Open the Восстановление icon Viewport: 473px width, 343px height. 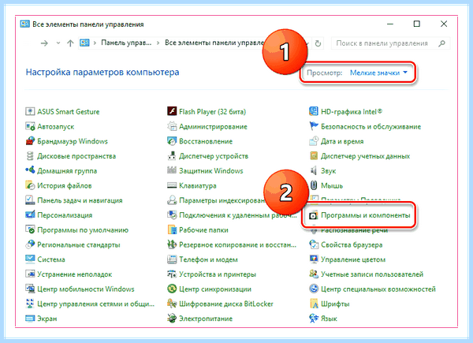coord(172,141)
